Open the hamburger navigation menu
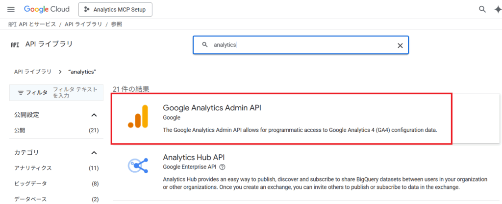This screenshot has width=502, height=204. 11,9
